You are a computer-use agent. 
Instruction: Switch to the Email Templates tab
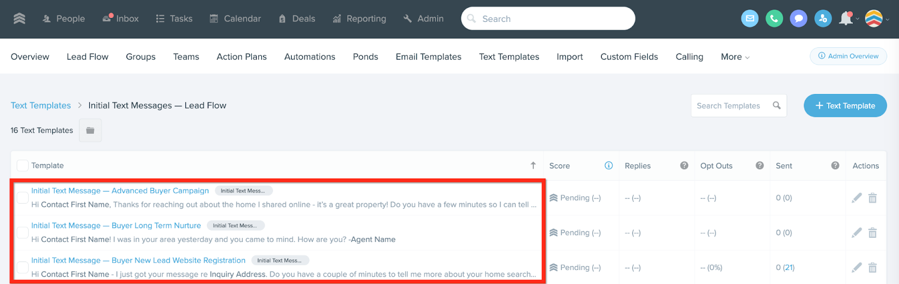point(428,57)
